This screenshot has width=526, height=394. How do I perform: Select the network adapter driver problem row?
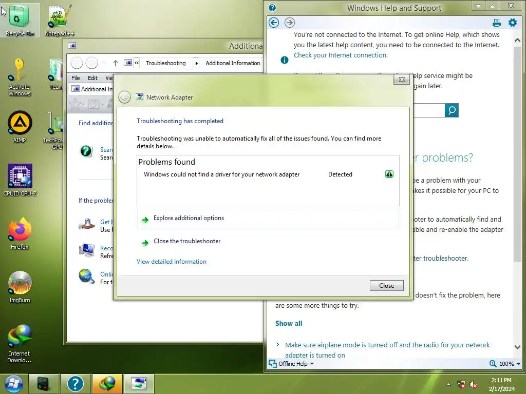click(268, 174)
